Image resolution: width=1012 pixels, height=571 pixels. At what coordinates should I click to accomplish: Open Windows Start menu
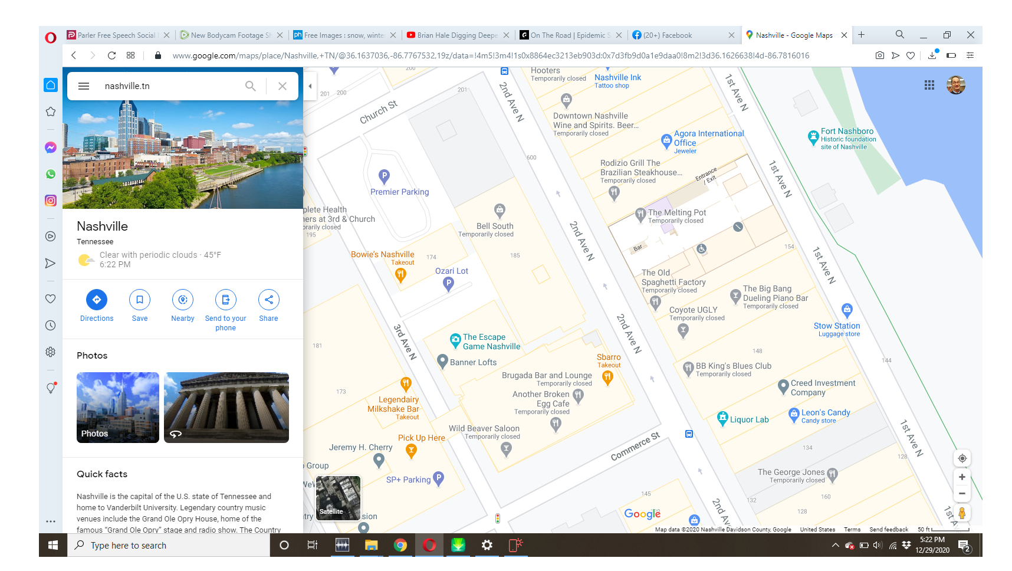click(53, 546)
